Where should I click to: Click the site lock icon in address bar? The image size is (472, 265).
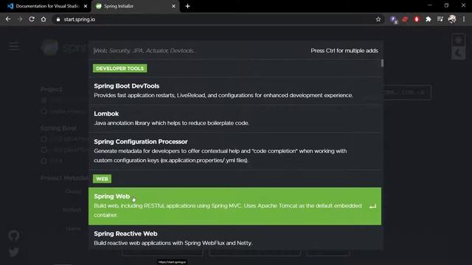pos(58,19)
